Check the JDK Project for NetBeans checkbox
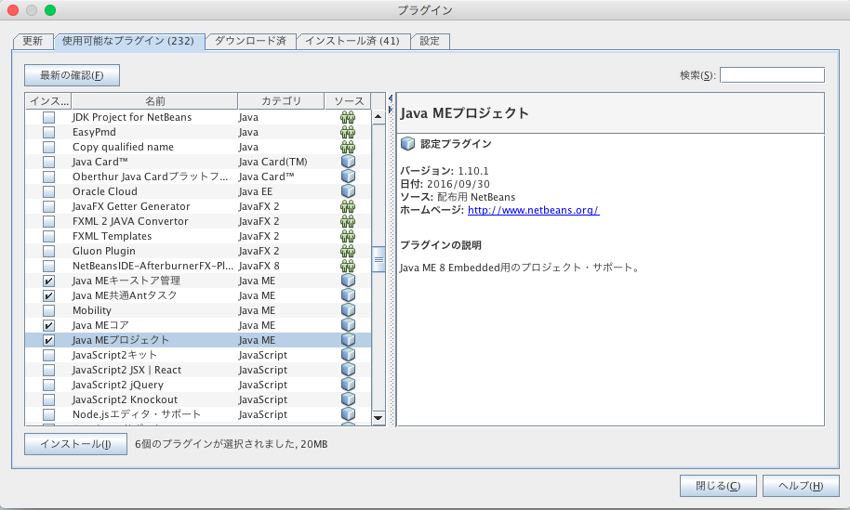This screenshot has width=850, height=510. point(48,117)
